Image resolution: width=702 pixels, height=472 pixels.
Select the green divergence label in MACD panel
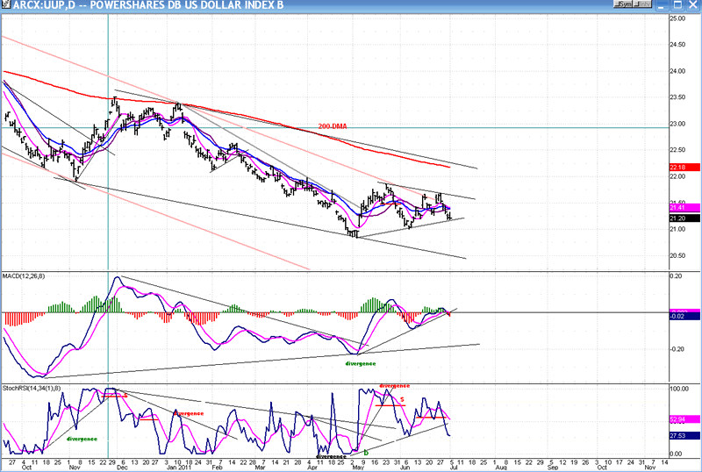(361, 362)
